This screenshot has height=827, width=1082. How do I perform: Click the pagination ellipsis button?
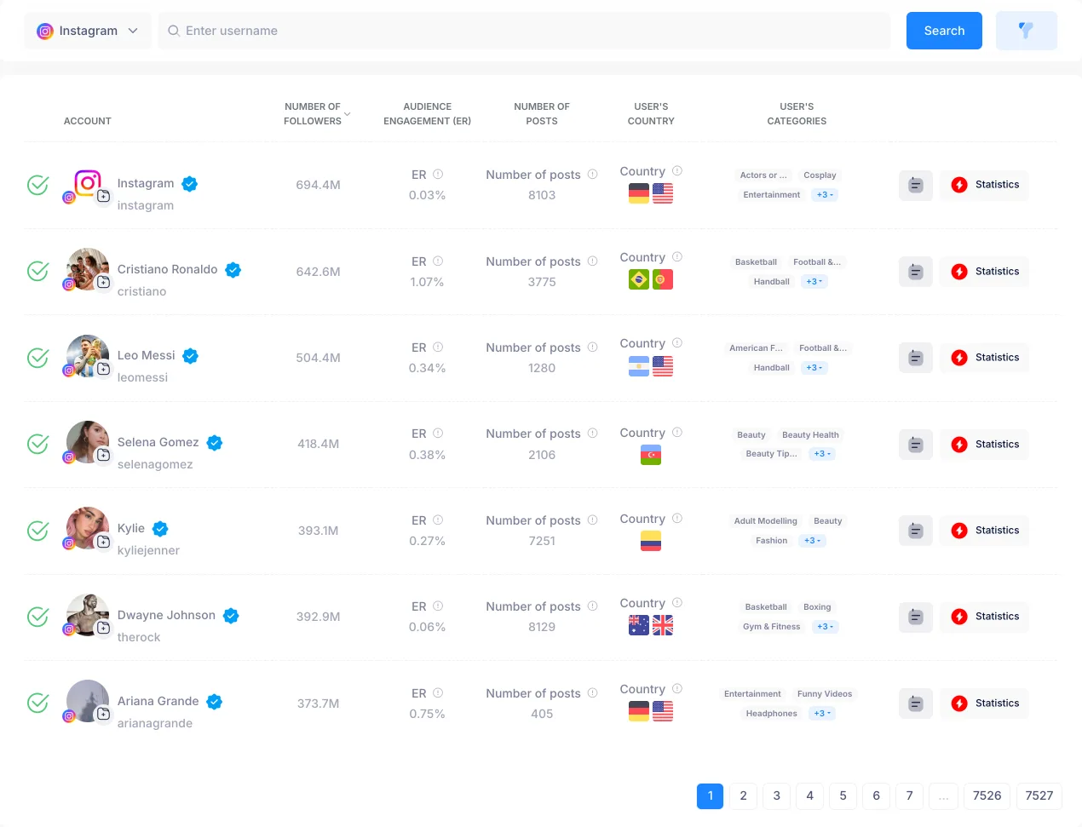pyautogui.click(x=943, y=795)
